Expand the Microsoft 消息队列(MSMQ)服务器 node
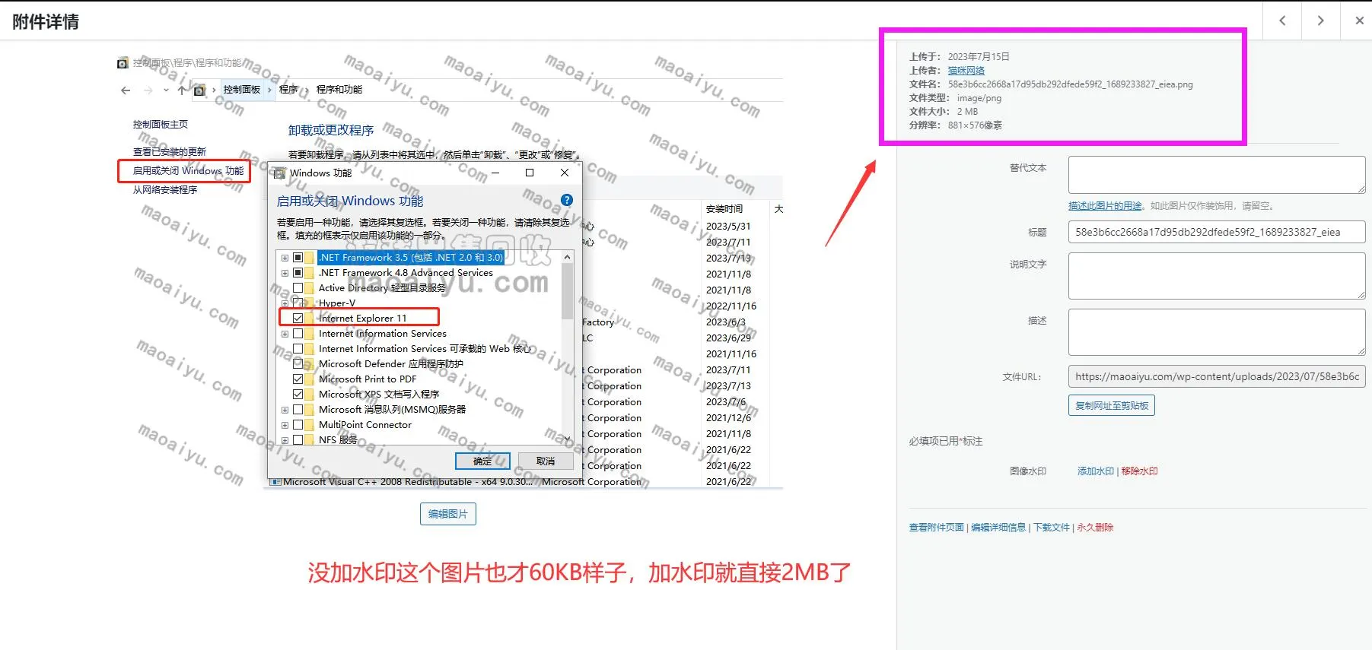The image size is (1372, 650). 285,410
